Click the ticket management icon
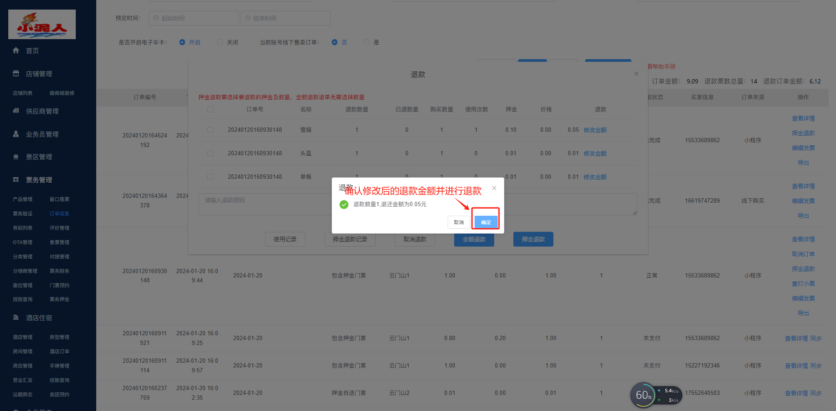Image resolution: width=836 pixels, height=411 pixels. coord(16,180)
